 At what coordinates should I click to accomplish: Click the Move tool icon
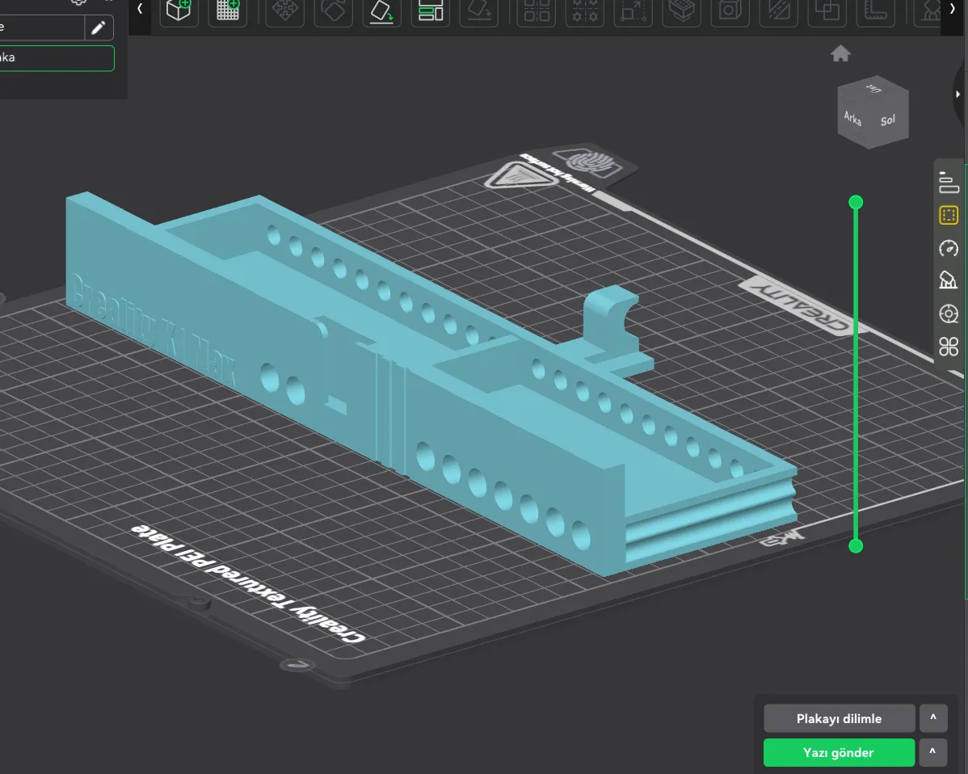click(x=285, y=10)
